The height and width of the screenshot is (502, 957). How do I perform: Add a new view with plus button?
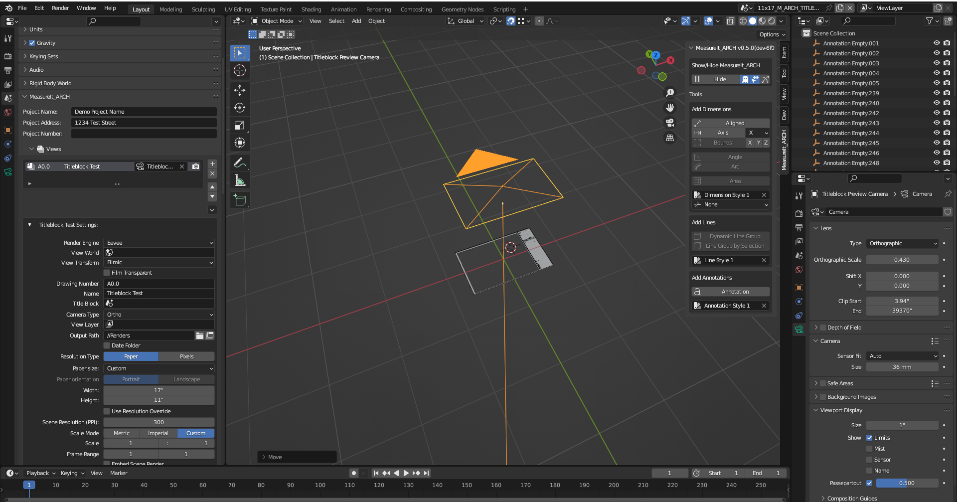[212, 164]
